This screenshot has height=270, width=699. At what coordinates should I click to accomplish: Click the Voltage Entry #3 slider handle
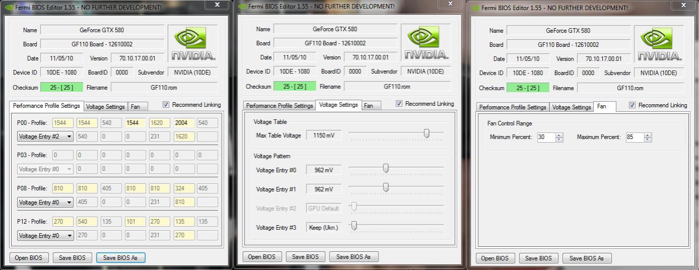click(x=354, y=225)
